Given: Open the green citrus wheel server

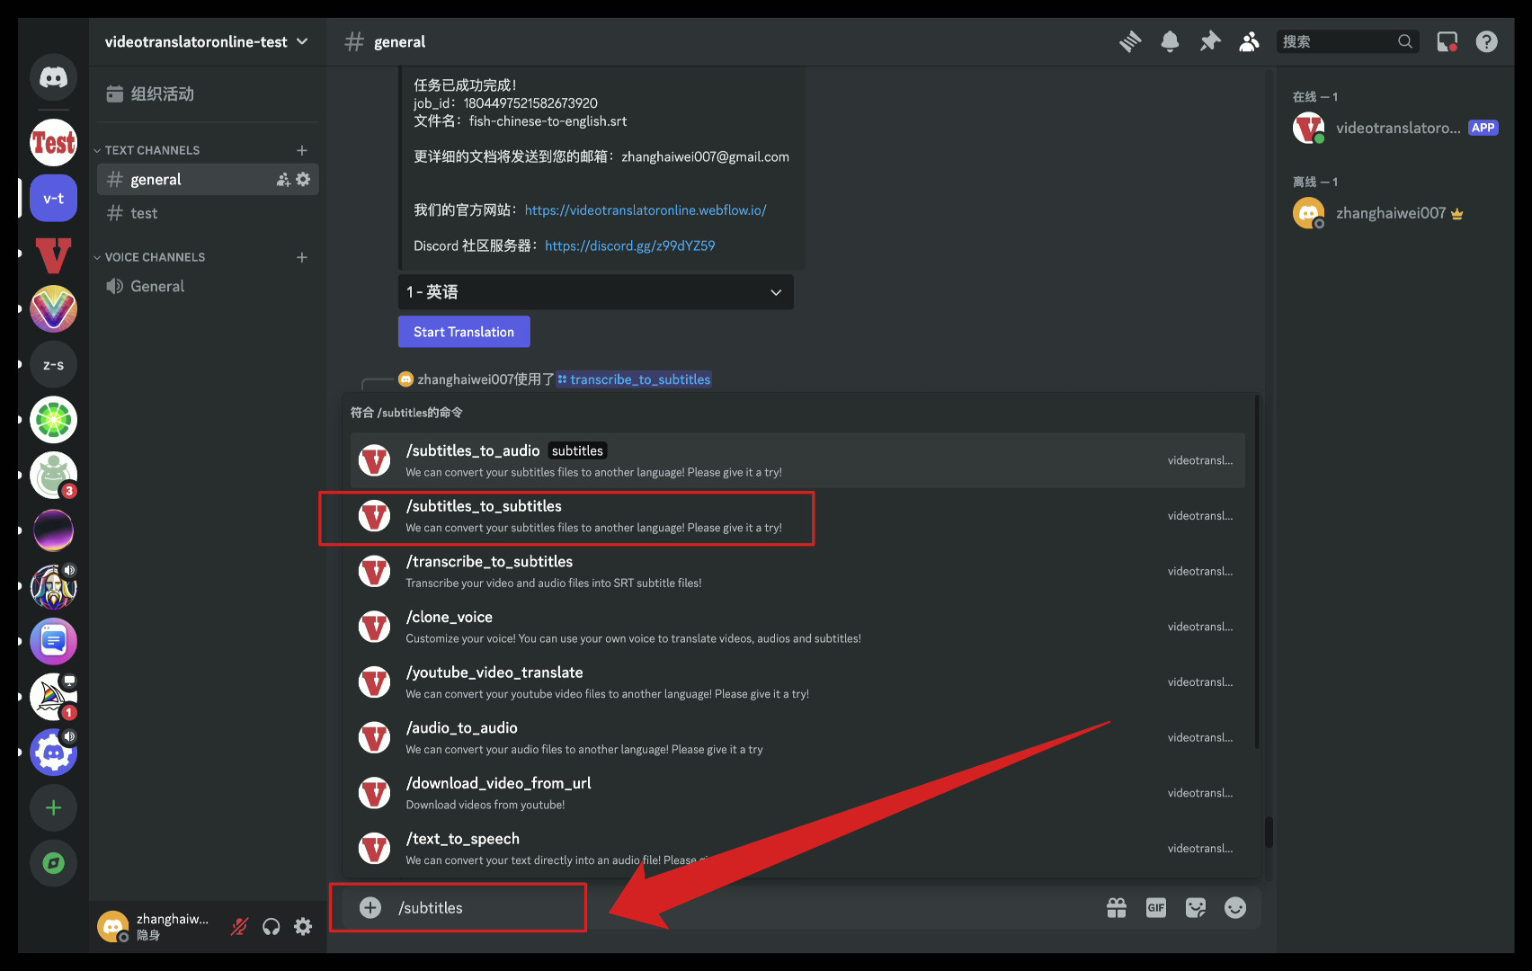Looking at the screenshot, I should 53,420.
